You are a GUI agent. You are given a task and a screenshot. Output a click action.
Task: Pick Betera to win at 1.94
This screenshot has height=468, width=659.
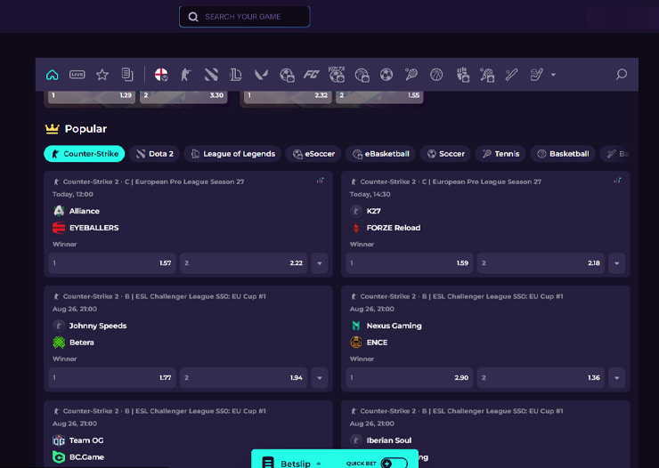coord(243,378)
